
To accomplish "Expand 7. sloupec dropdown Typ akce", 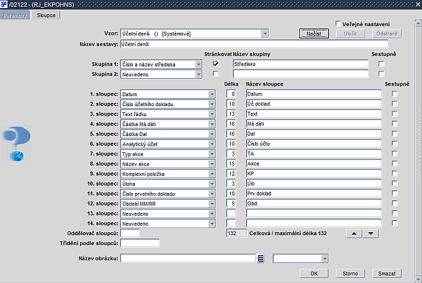I will pos(212,154).
